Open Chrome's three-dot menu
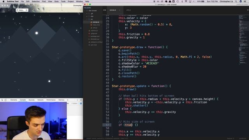This screenshot has height=140, width=249. (81, 10)
